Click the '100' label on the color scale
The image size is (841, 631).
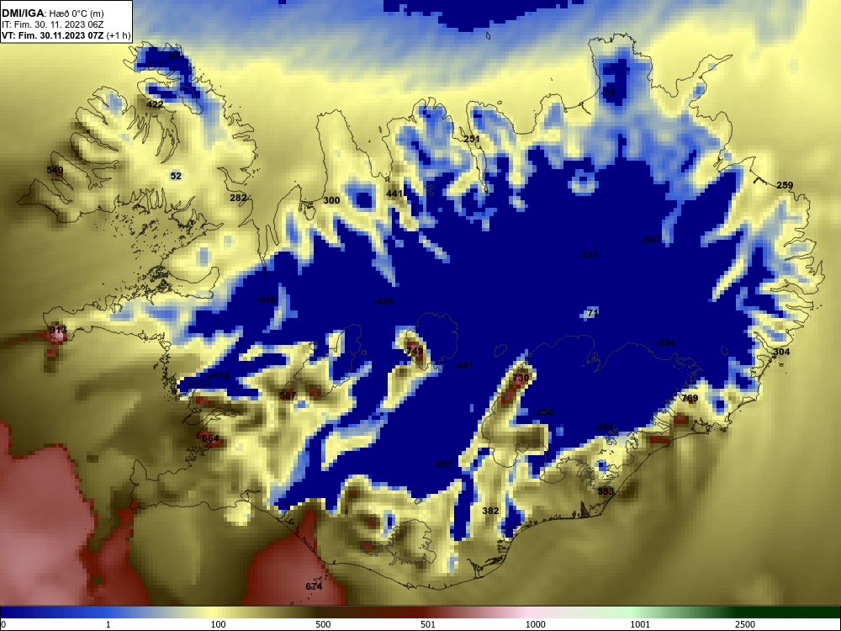[219, 624]
